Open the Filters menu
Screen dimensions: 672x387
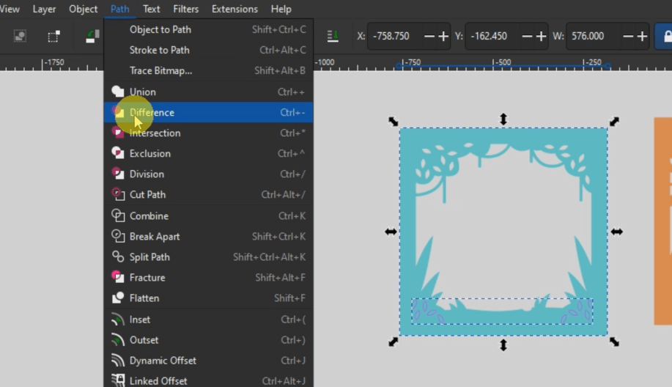185,9
